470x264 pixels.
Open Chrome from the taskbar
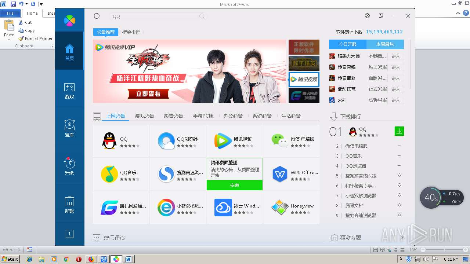pyautogui.click(x=66, y=259)
